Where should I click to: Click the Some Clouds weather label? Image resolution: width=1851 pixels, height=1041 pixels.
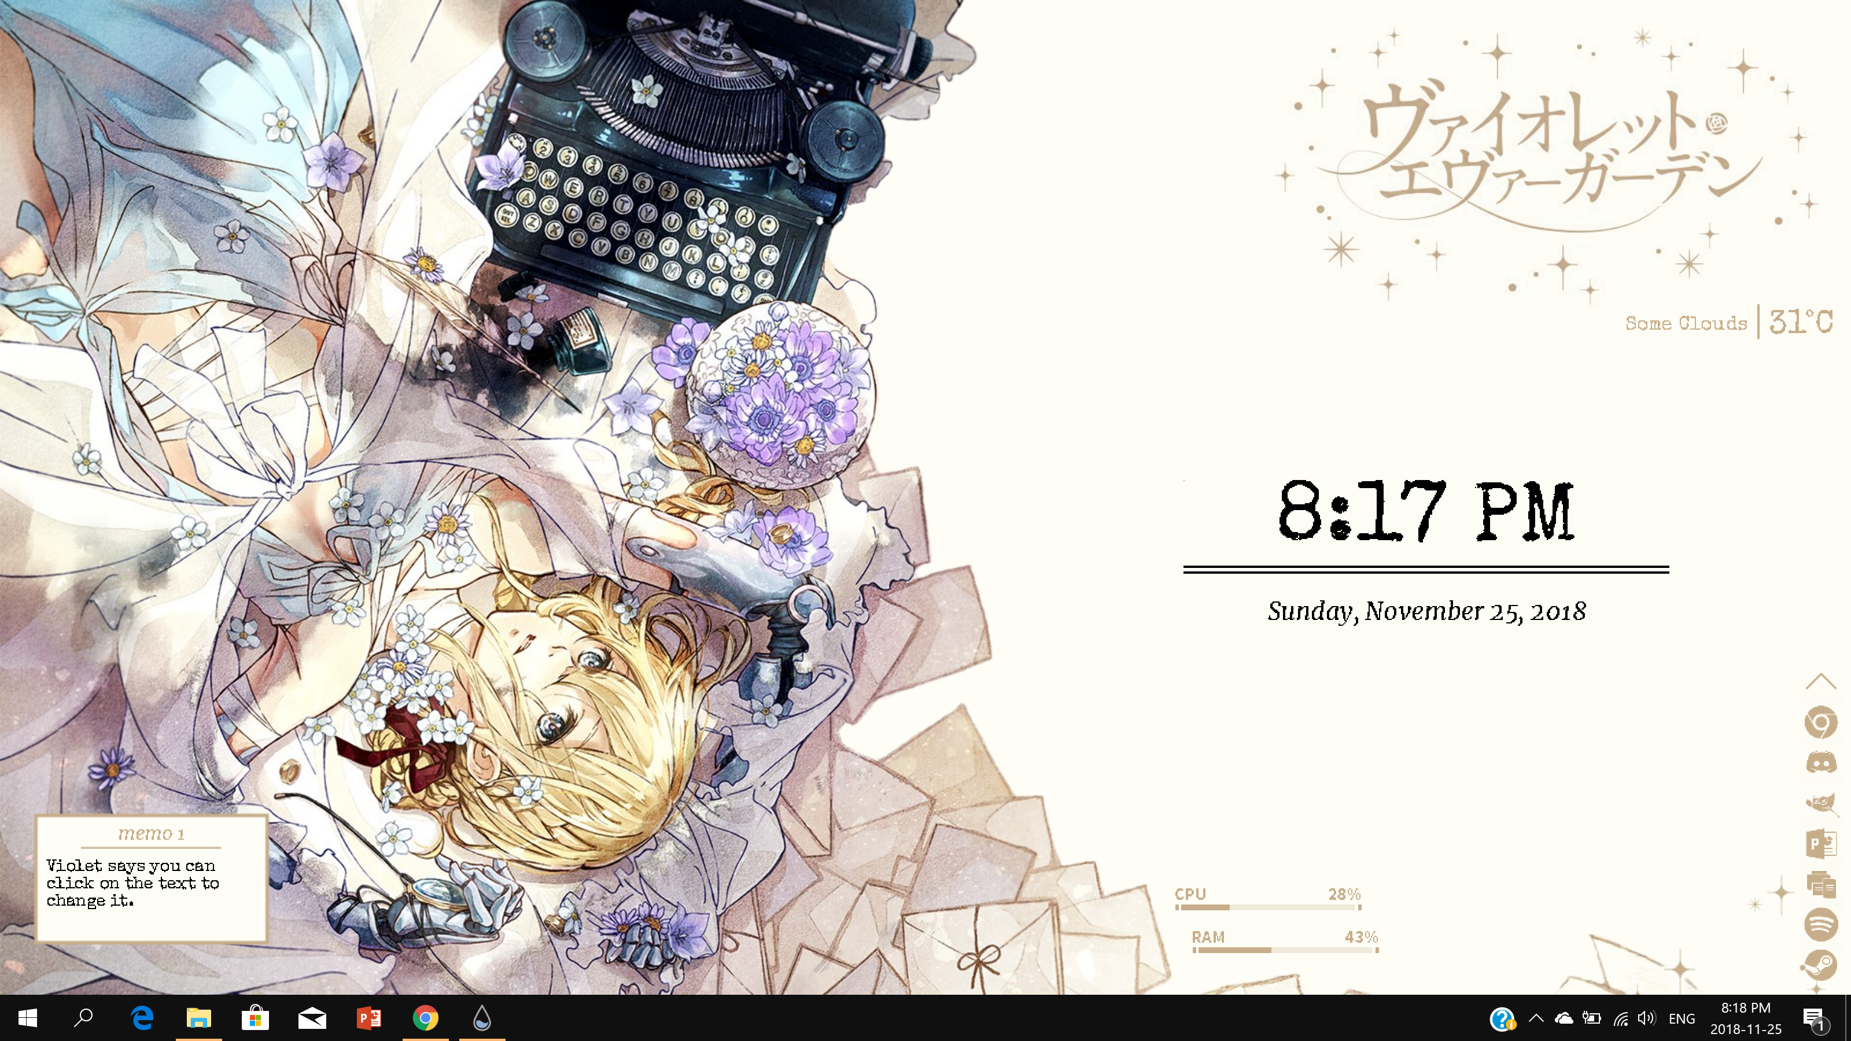1686,323
